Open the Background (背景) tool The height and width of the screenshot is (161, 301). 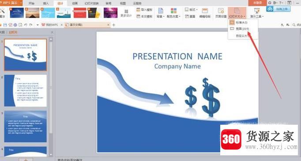(161, 13)
